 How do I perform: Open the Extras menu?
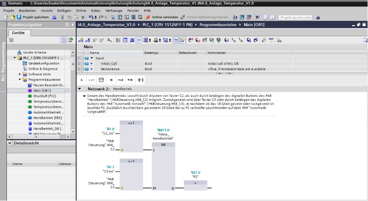click(96, 10)
